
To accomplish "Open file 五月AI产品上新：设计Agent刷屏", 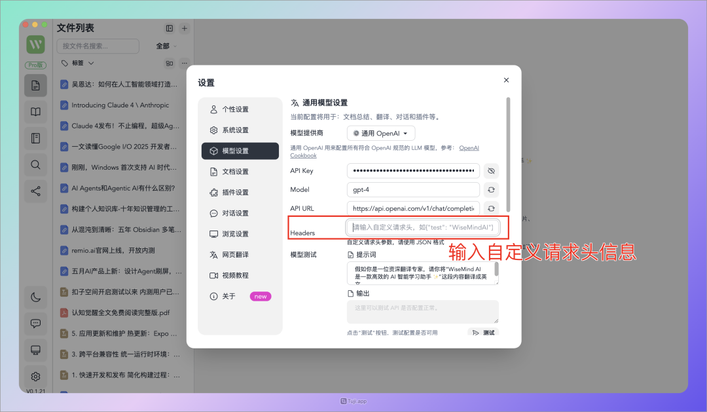I will [121, 271].
